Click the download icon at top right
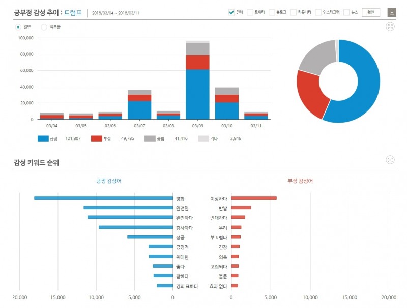This screenshot has width=407, height=308. pos(392,12)
